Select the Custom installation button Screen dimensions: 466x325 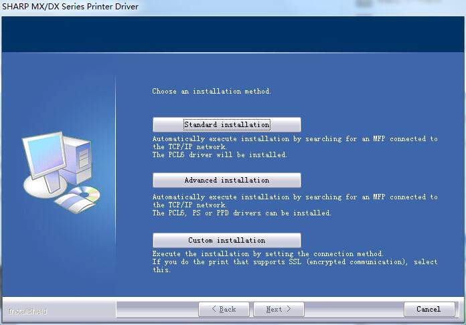coord(226,241)
